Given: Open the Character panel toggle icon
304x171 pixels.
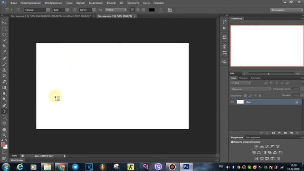Looking at the screenshot, I should coord(170,10).
